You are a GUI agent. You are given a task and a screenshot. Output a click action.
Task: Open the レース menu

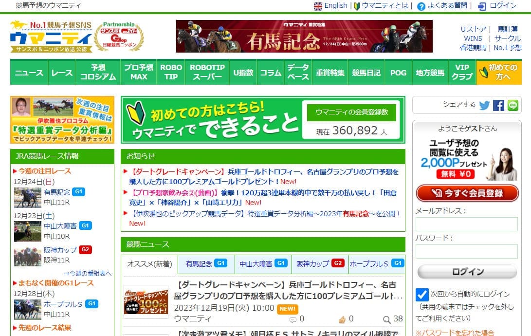click(62, 72)
